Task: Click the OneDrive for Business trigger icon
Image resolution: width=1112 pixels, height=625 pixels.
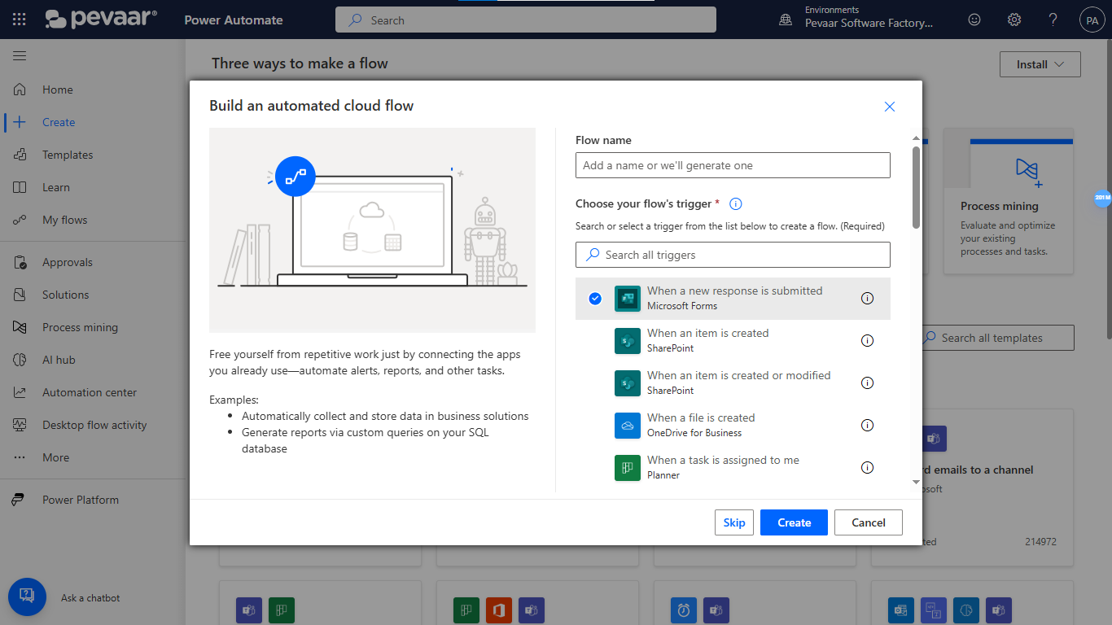Action: (628, 426)
